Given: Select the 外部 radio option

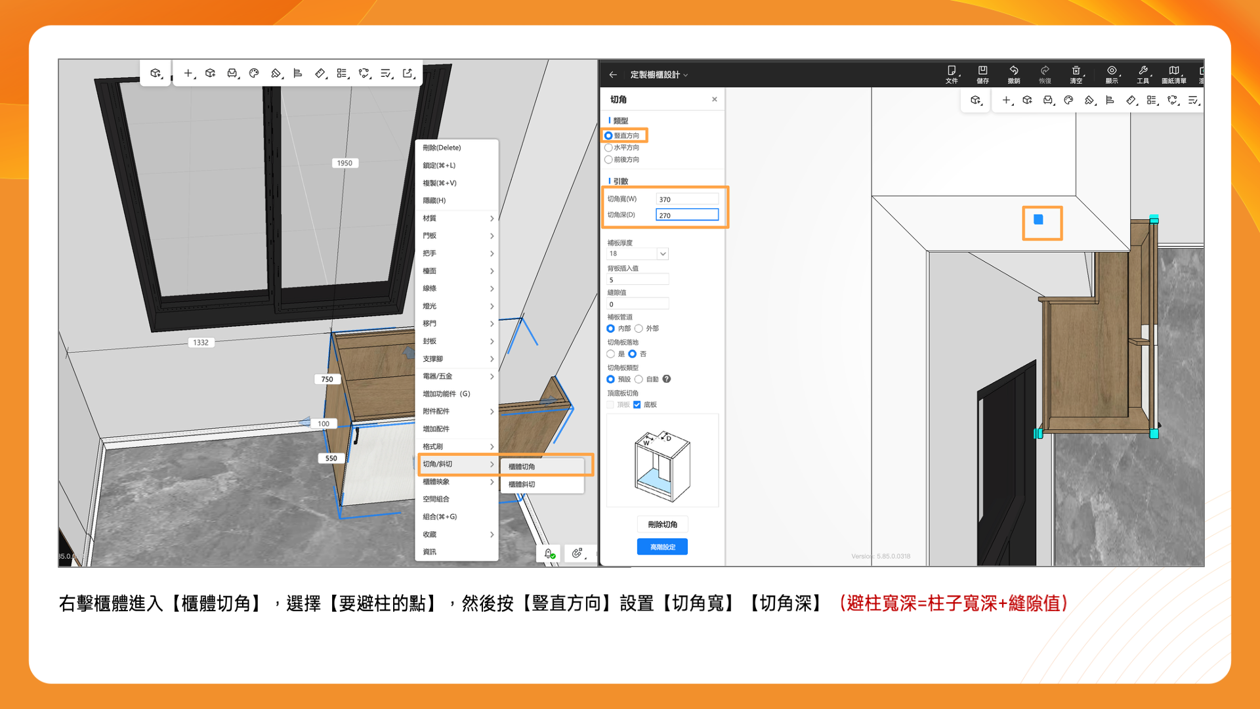Looking at the screenshot, I should (639, 328).
